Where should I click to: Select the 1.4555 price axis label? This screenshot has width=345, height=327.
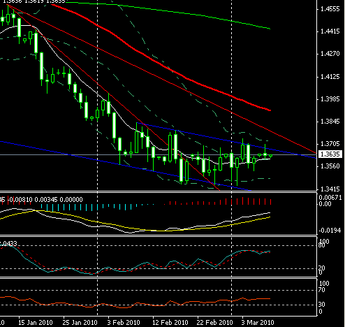click(330, 9)
